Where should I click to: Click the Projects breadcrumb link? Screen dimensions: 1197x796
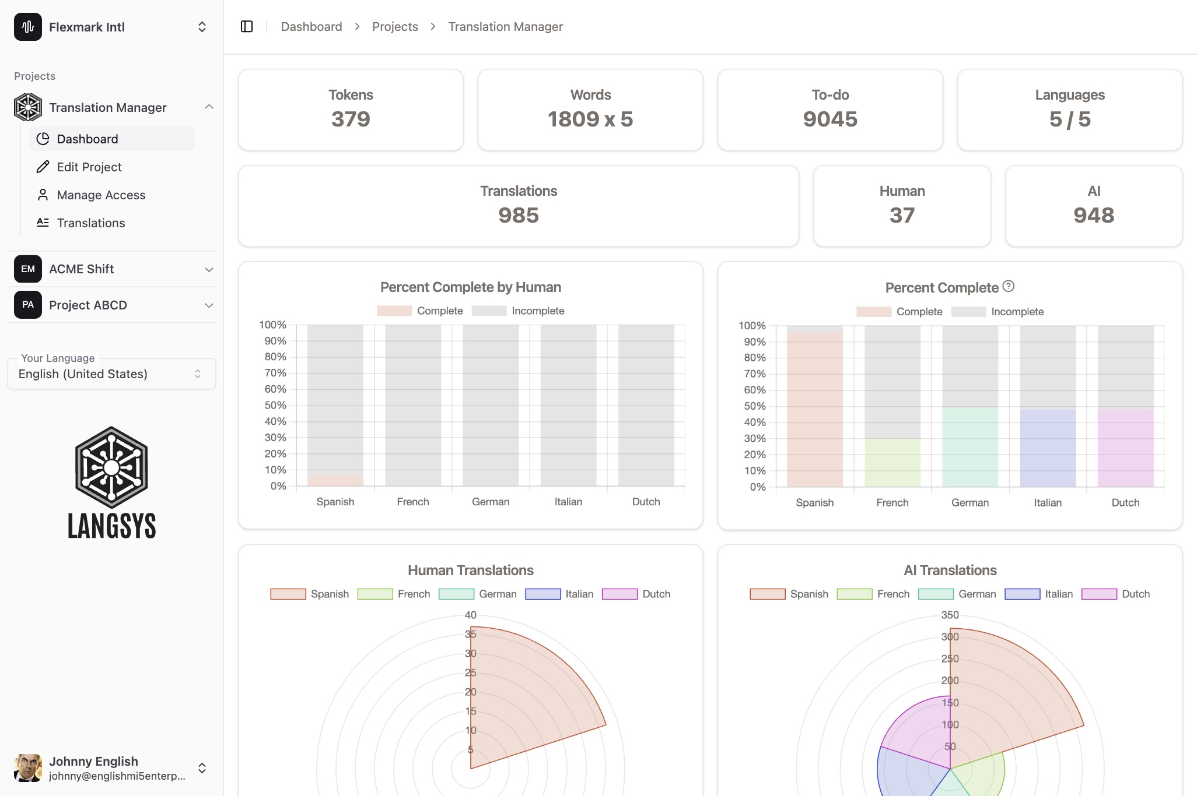(395, 27)
